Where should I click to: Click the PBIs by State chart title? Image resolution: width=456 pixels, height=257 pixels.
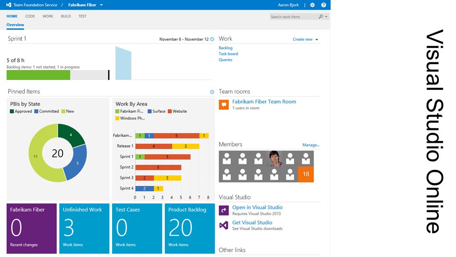pyautogui.click(x=25, y=104)
